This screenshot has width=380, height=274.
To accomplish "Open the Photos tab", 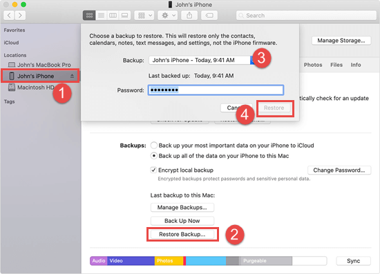I will coord(313,65).
